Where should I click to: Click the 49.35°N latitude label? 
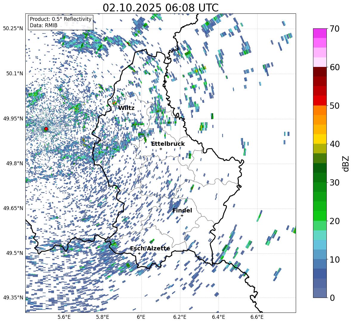click(x=13, y=298)
